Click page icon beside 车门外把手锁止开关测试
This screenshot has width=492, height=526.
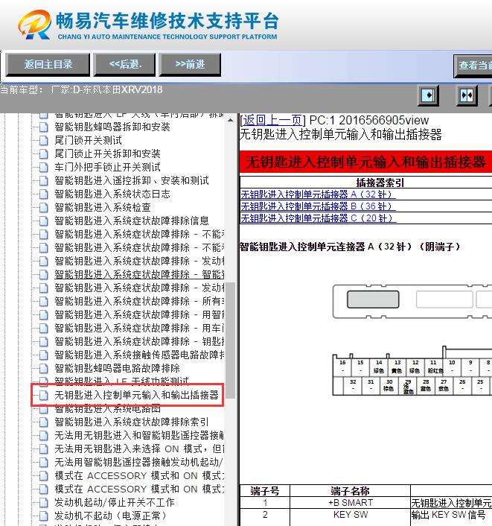tap(44, 168)
